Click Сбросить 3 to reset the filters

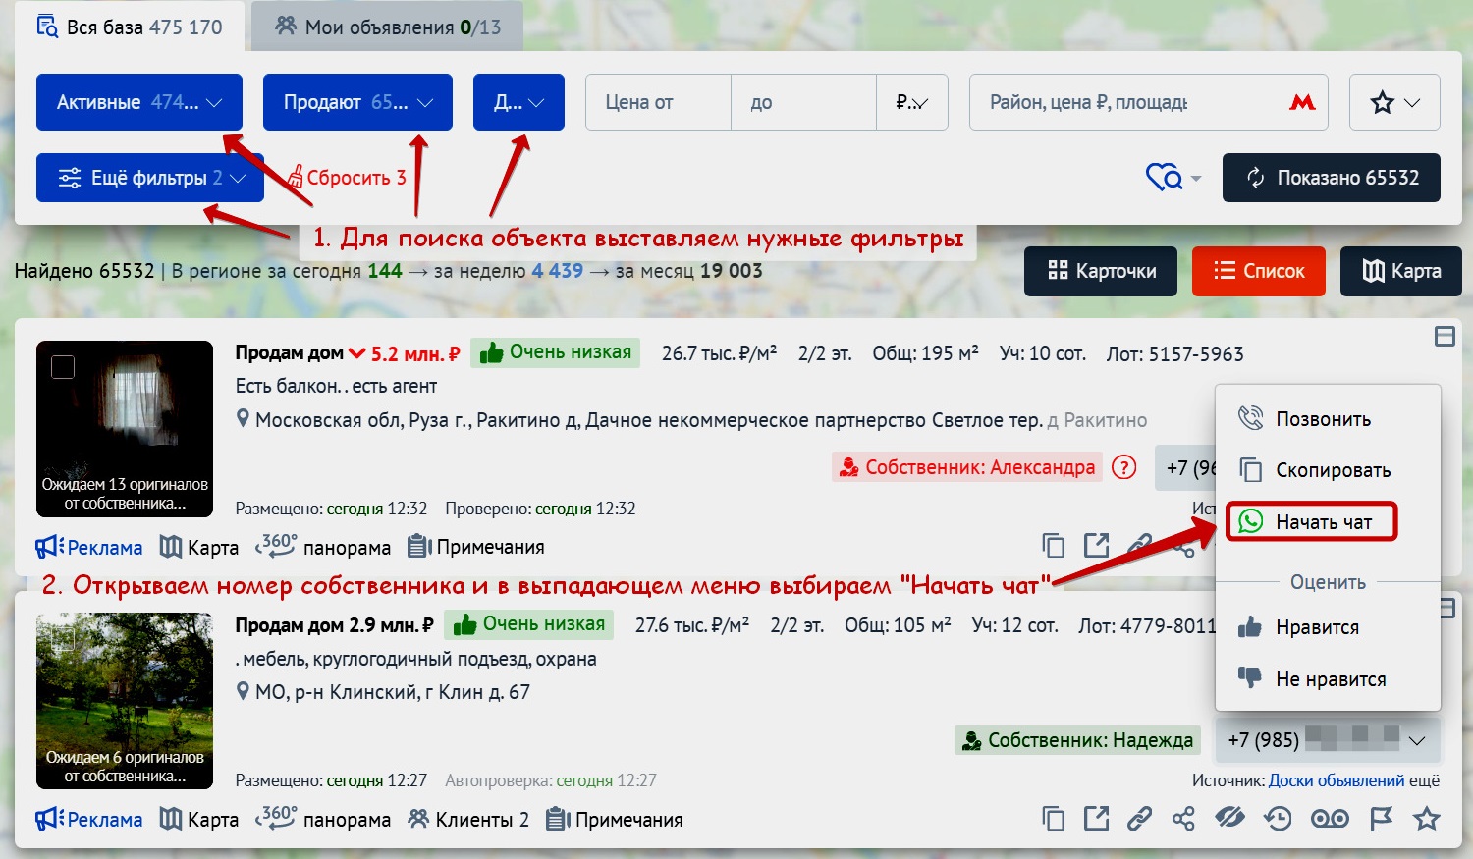pyautogui.click(x=347, y=178)
